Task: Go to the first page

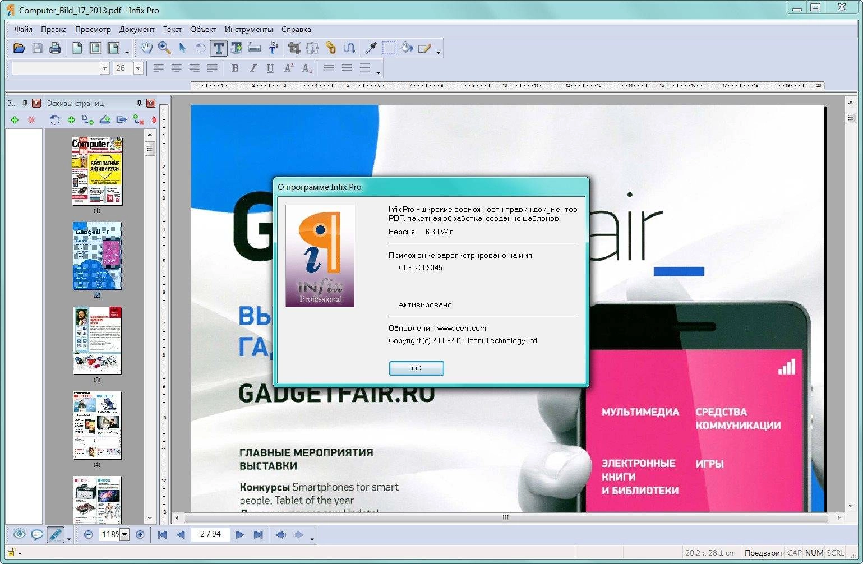Action: 163,535
